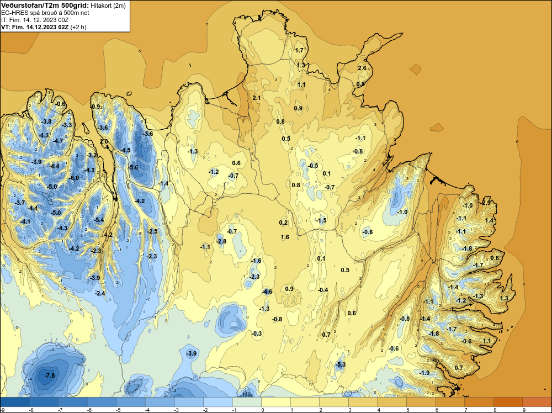Image resolution: width=552 pixels, height=413 pixels.
Task: Select the yellow legend swatch between 0 and 1
Action: pos(276,402)
